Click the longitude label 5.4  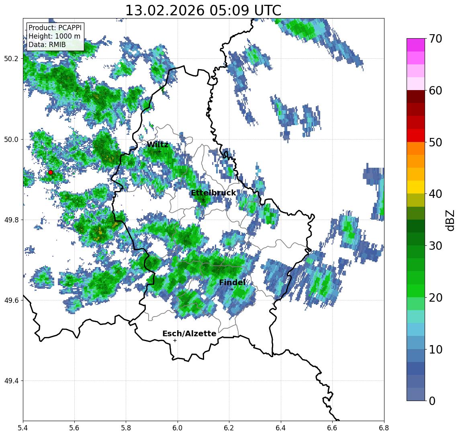(x=23, y=428)
